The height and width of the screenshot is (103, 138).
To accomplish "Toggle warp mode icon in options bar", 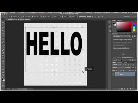I will [95, 17].
